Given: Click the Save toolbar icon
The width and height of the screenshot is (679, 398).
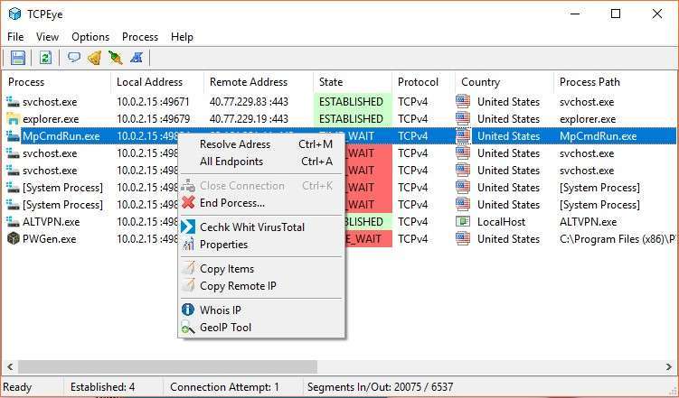Looking at the screenshot, I should pyautogui.click(x=18, y=58).
